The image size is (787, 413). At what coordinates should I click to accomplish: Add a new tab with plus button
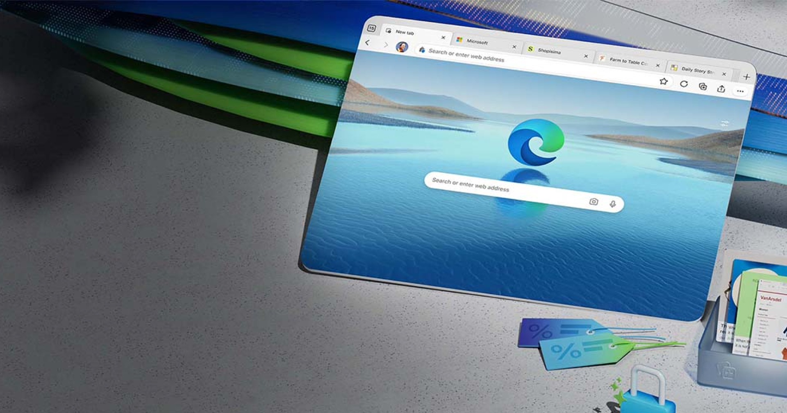click(x=746, y=77)
